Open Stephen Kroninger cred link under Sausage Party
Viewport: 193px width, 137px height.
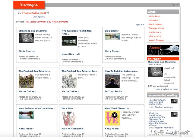(x=164, y=128)
